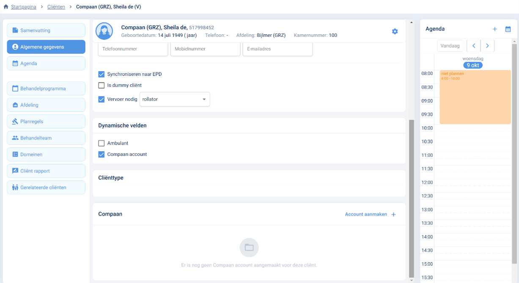Click the plus icon beside Account aanmaken

393,214
